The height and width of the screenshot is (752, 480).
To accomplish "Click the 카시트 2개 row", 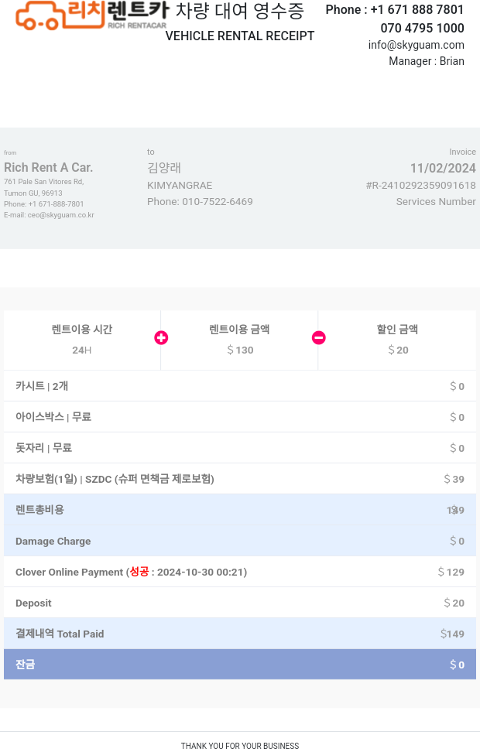I will pos(240,385).
